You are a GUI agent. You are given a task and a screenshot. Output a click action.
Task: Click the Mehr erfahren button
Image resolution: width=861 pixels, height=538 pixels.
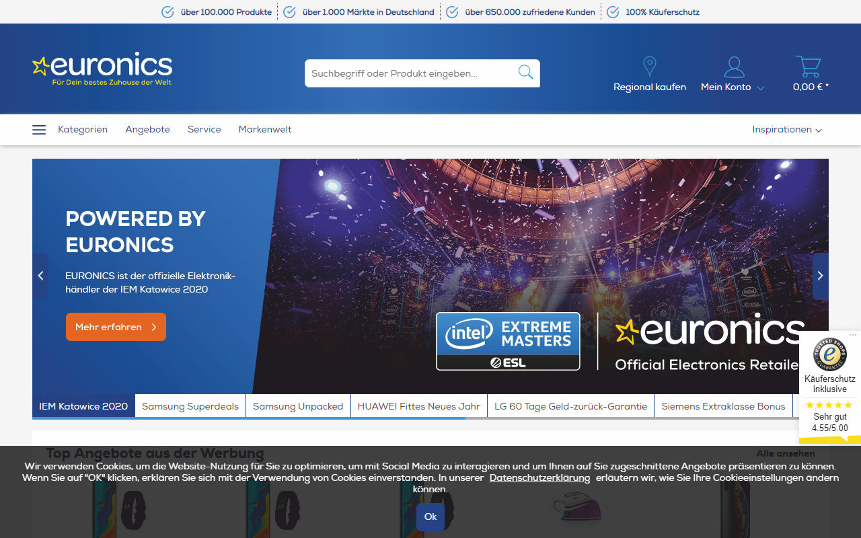(x=116, y=327)
